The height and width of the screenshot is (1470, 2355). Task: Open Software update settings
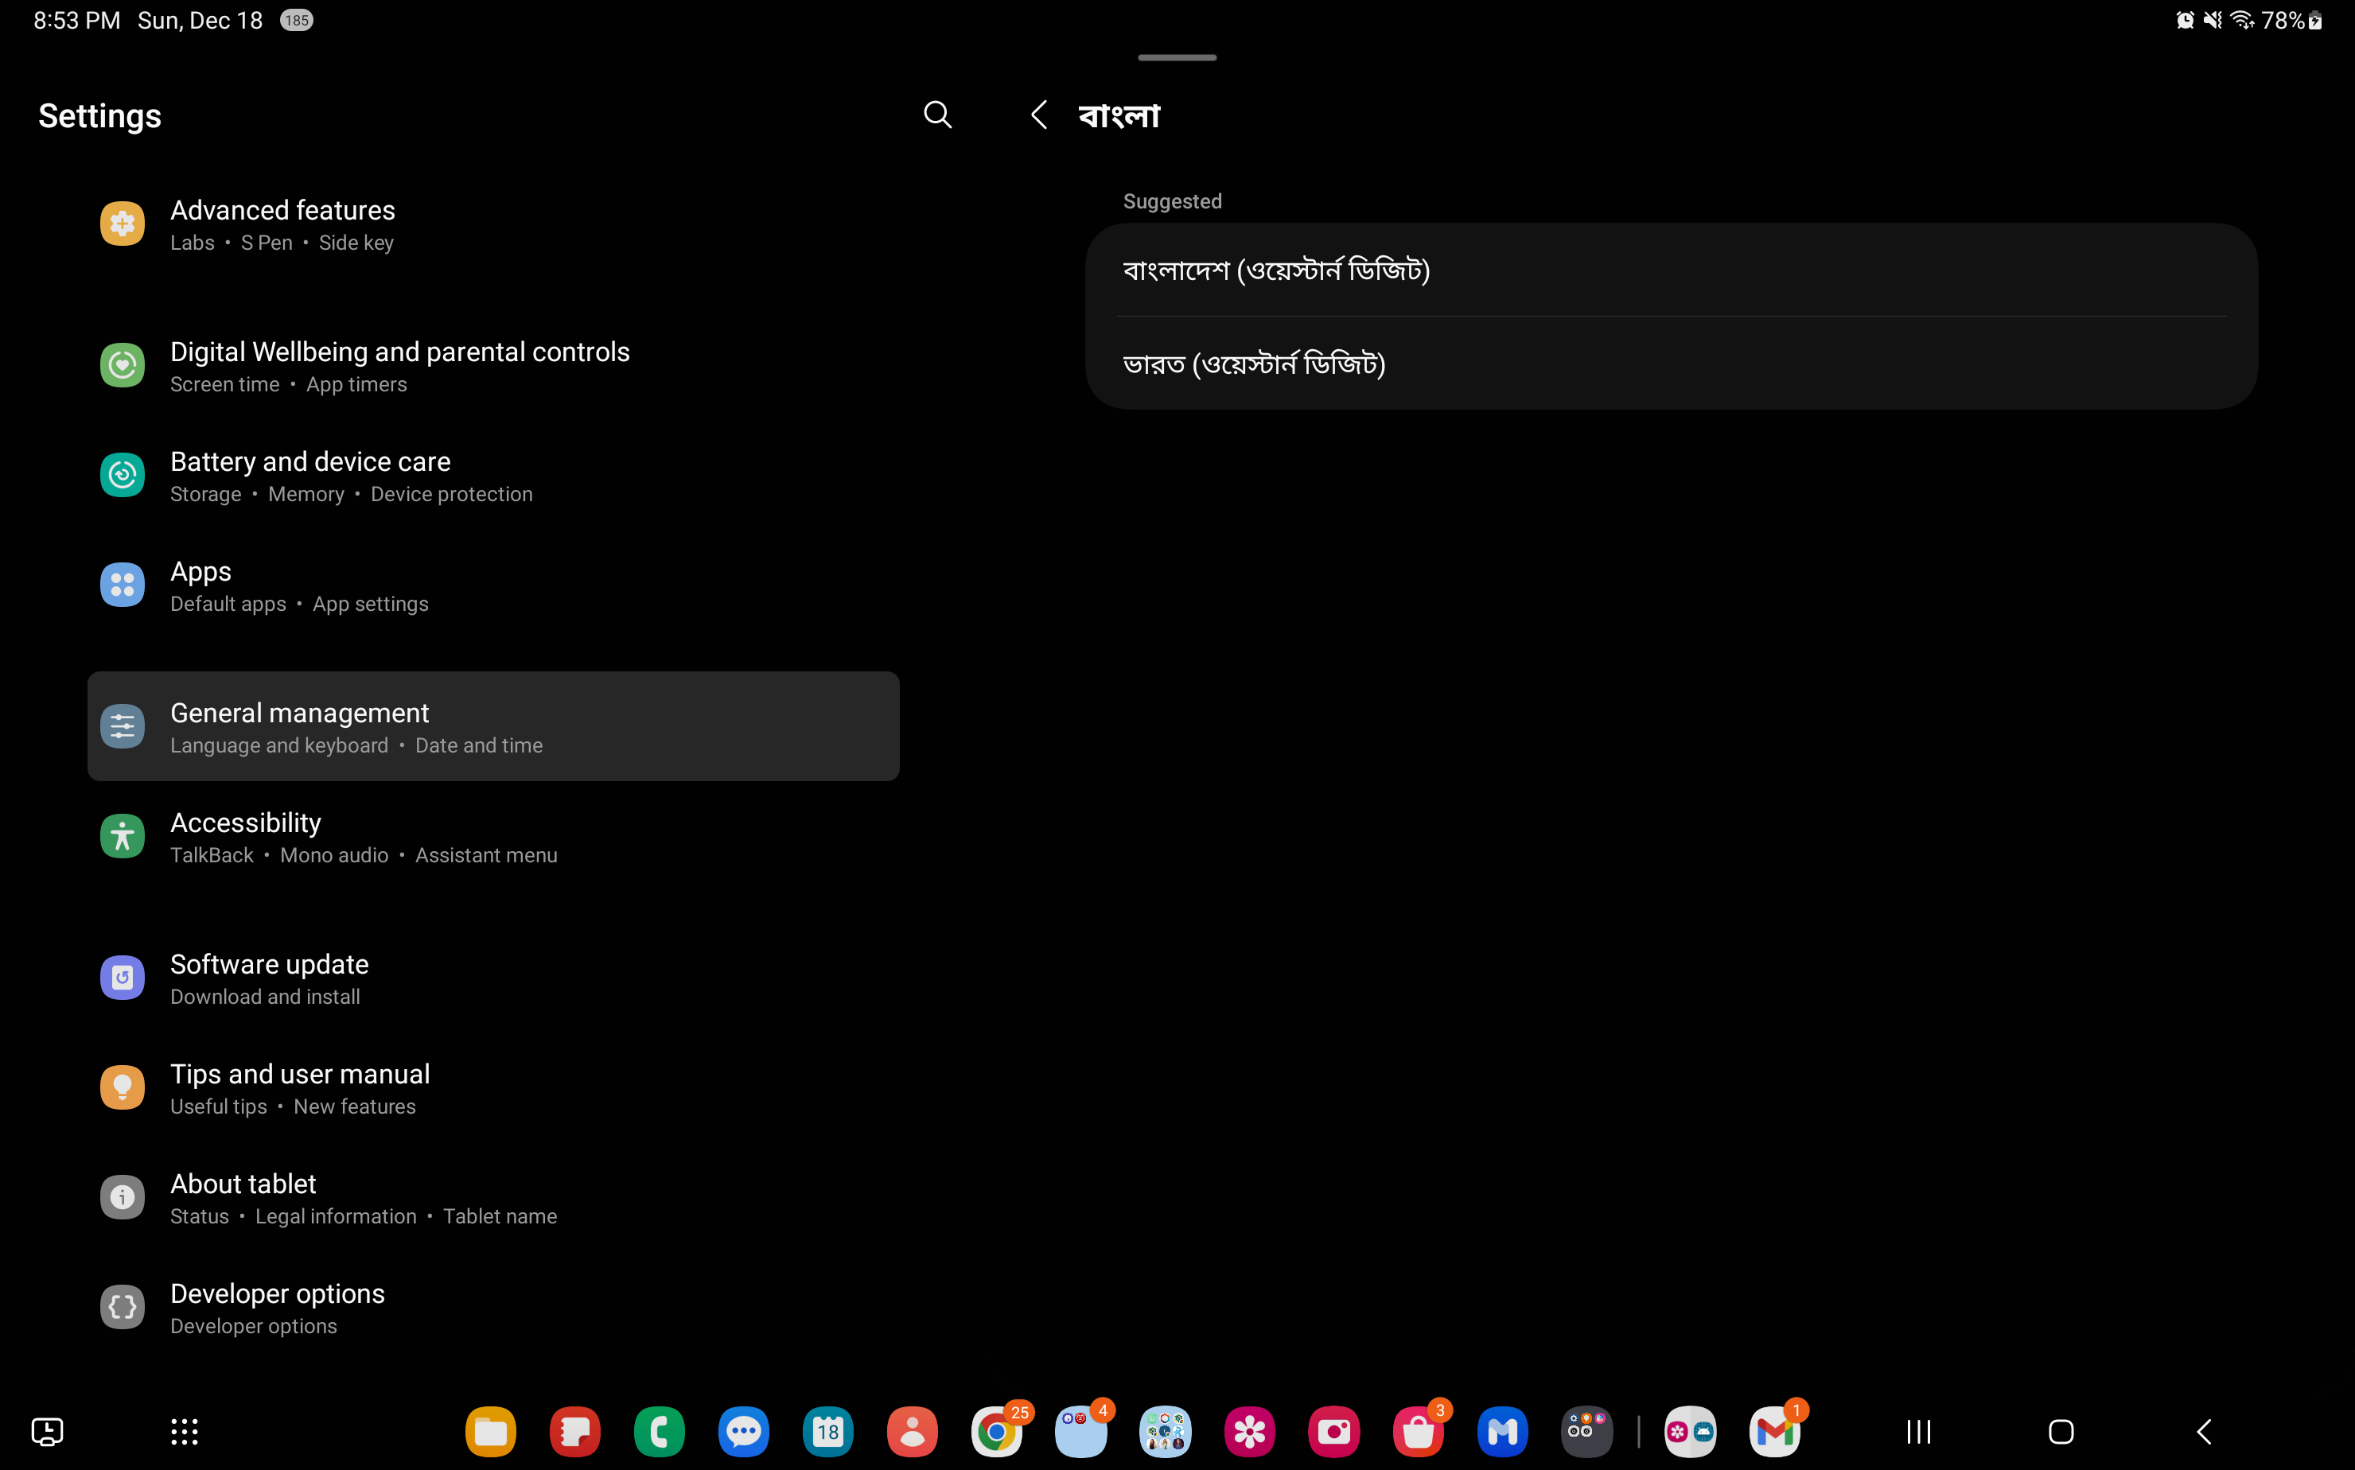click(268, 978)
